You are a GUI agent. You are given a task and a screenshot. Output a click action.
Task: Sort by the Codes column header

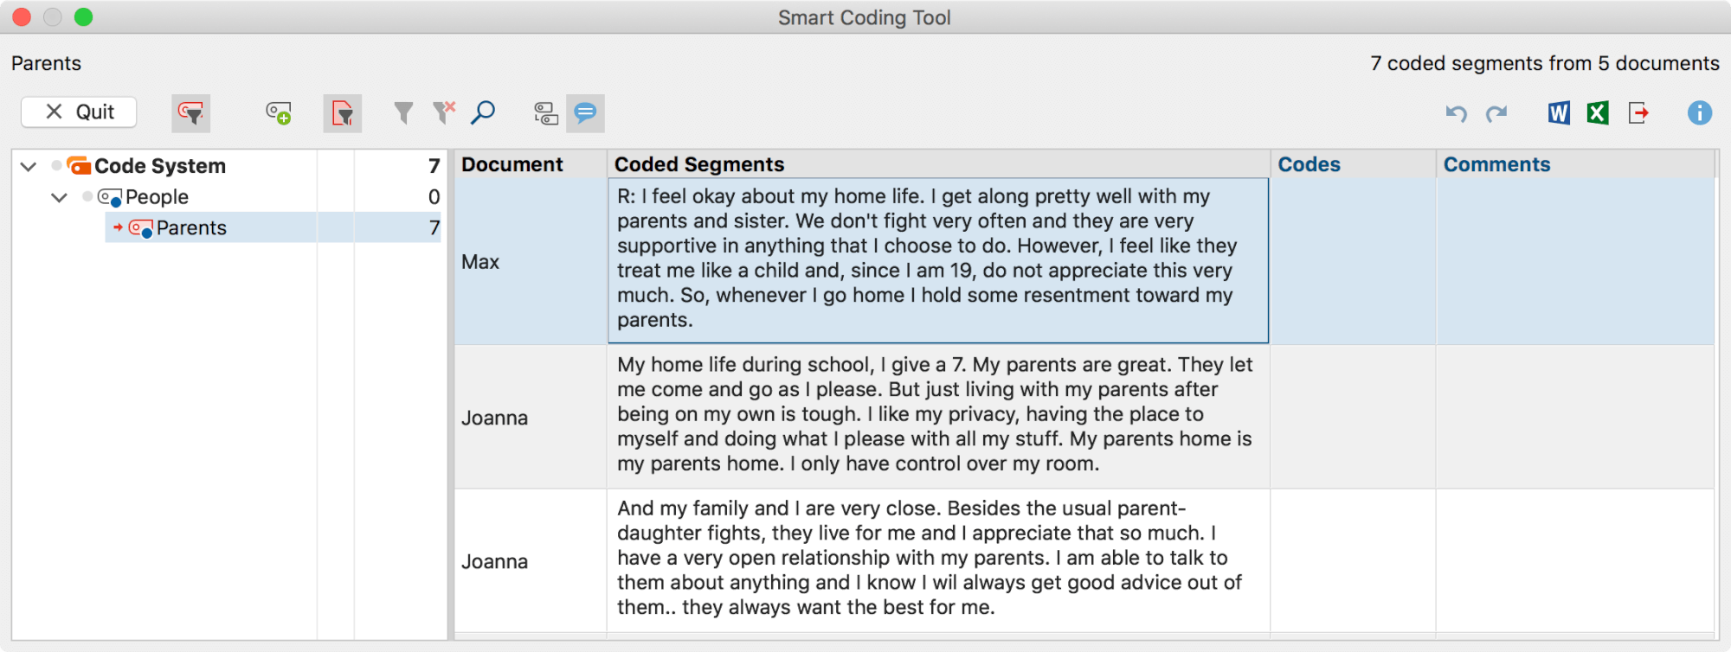click(1309, 164)
